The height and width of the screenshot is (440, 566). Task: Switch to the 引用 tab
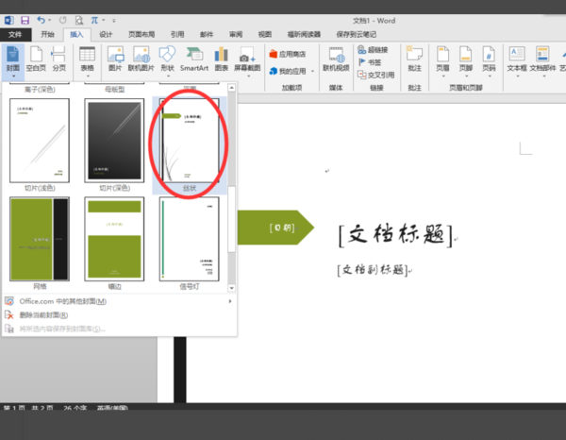point(177,34)
